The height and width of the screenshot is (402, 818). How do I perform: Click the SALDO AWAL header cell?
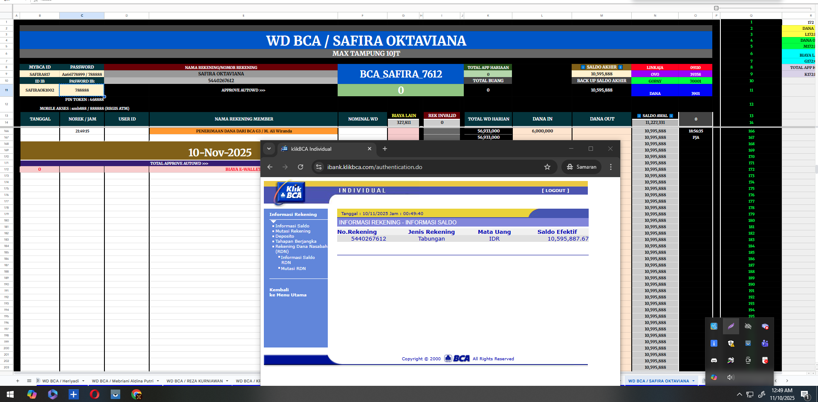655,116
